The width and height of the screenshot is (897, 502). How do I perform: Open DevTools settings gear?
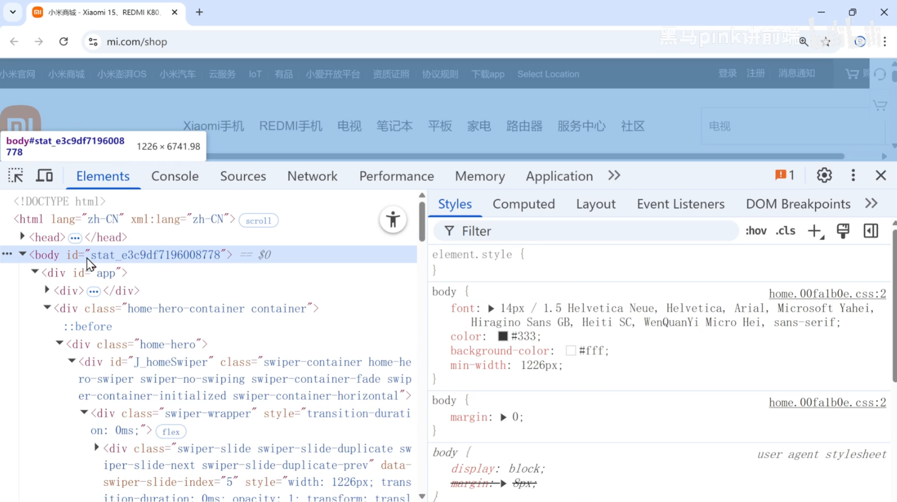coord(824,175)
